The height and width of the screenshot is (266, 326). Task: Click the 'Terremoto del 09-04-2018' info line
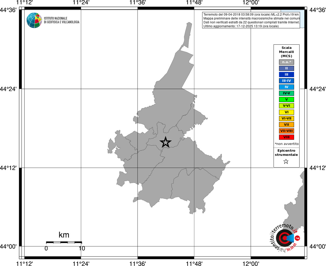(x=251, y=15)
